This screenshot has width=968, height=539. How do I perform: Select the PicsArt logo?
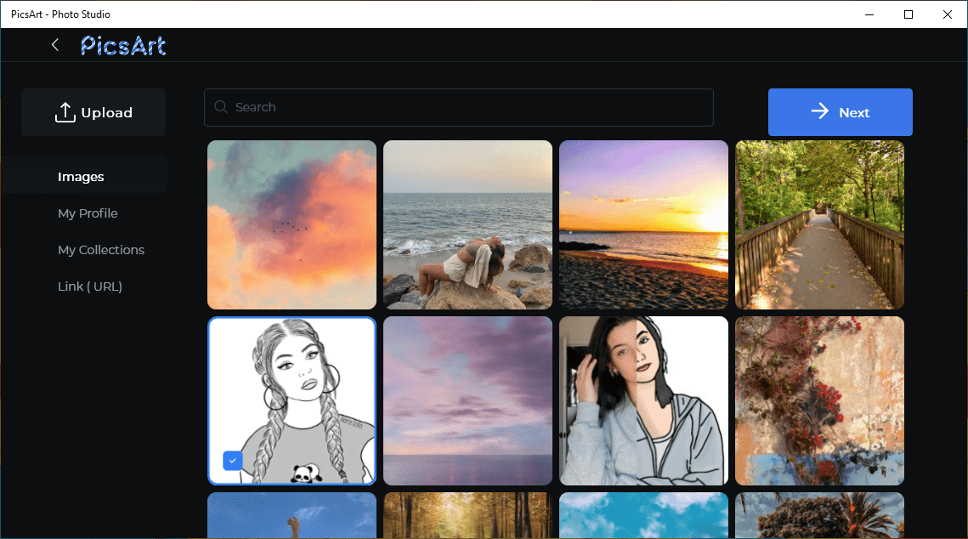(123, 44)
